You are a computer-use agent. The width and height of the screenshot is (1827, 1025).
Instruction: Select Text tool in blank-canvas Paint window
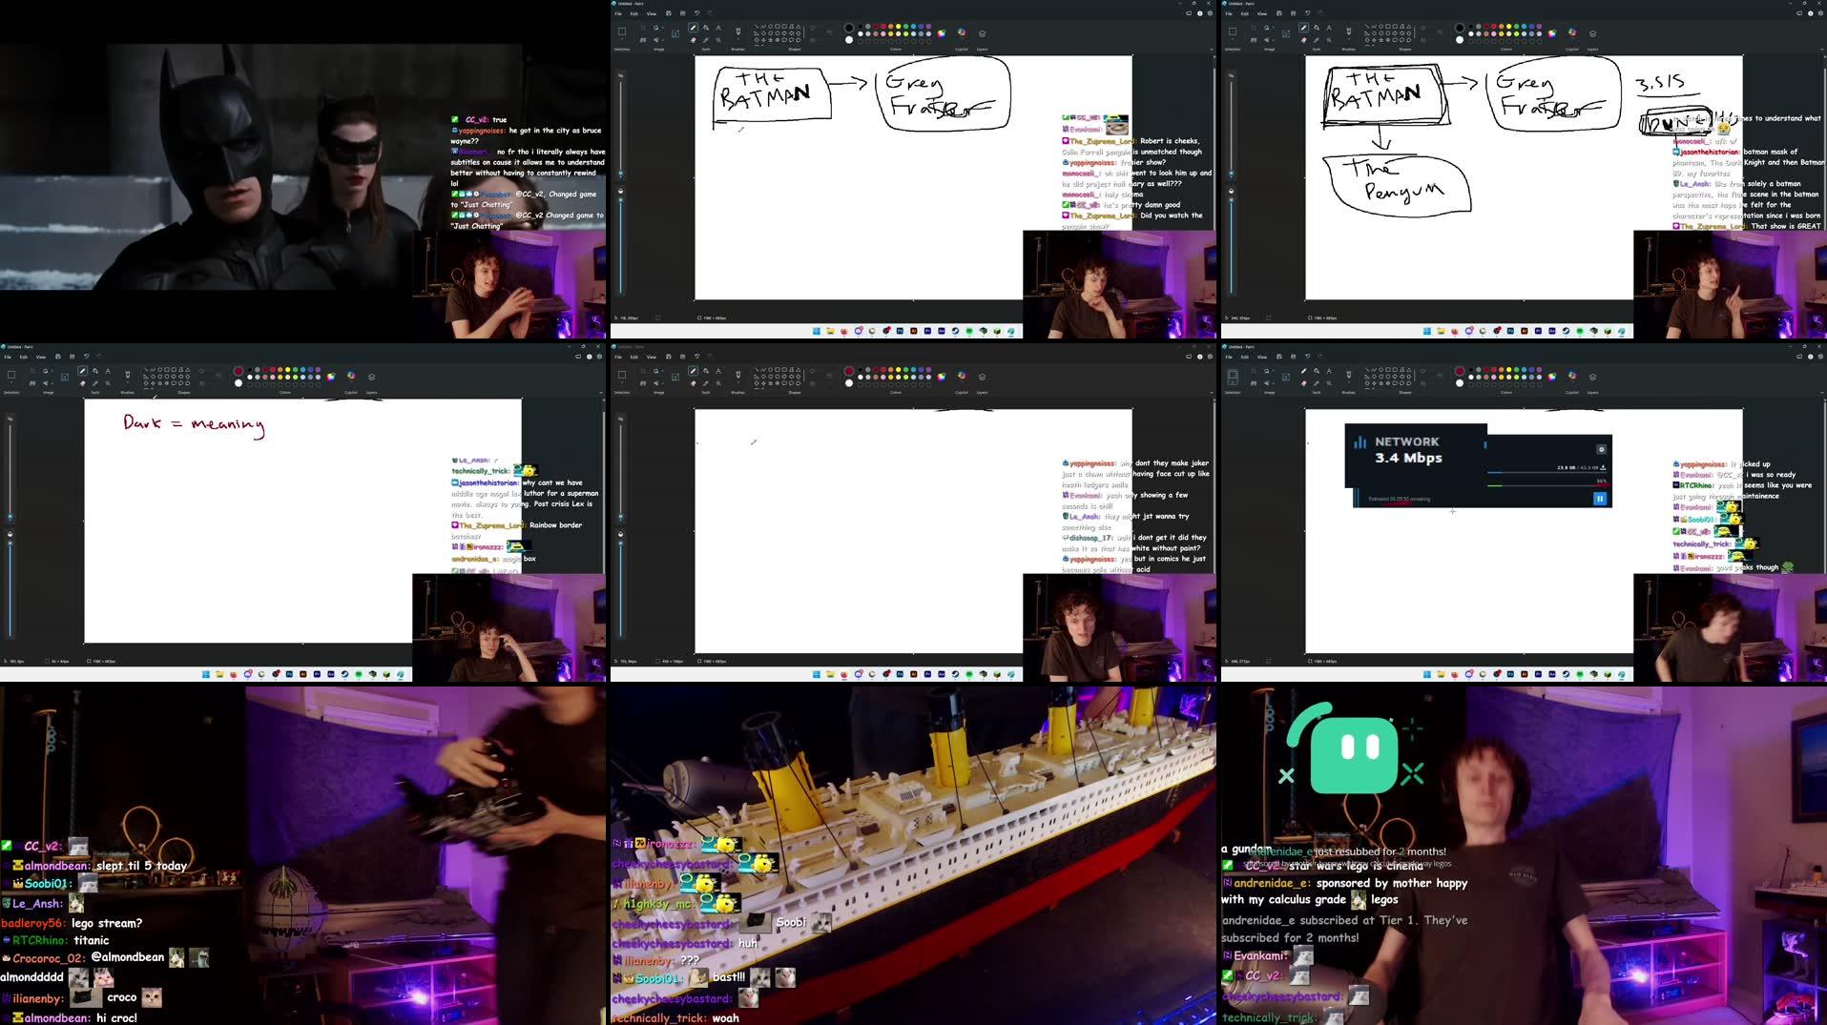pos(719,371)
